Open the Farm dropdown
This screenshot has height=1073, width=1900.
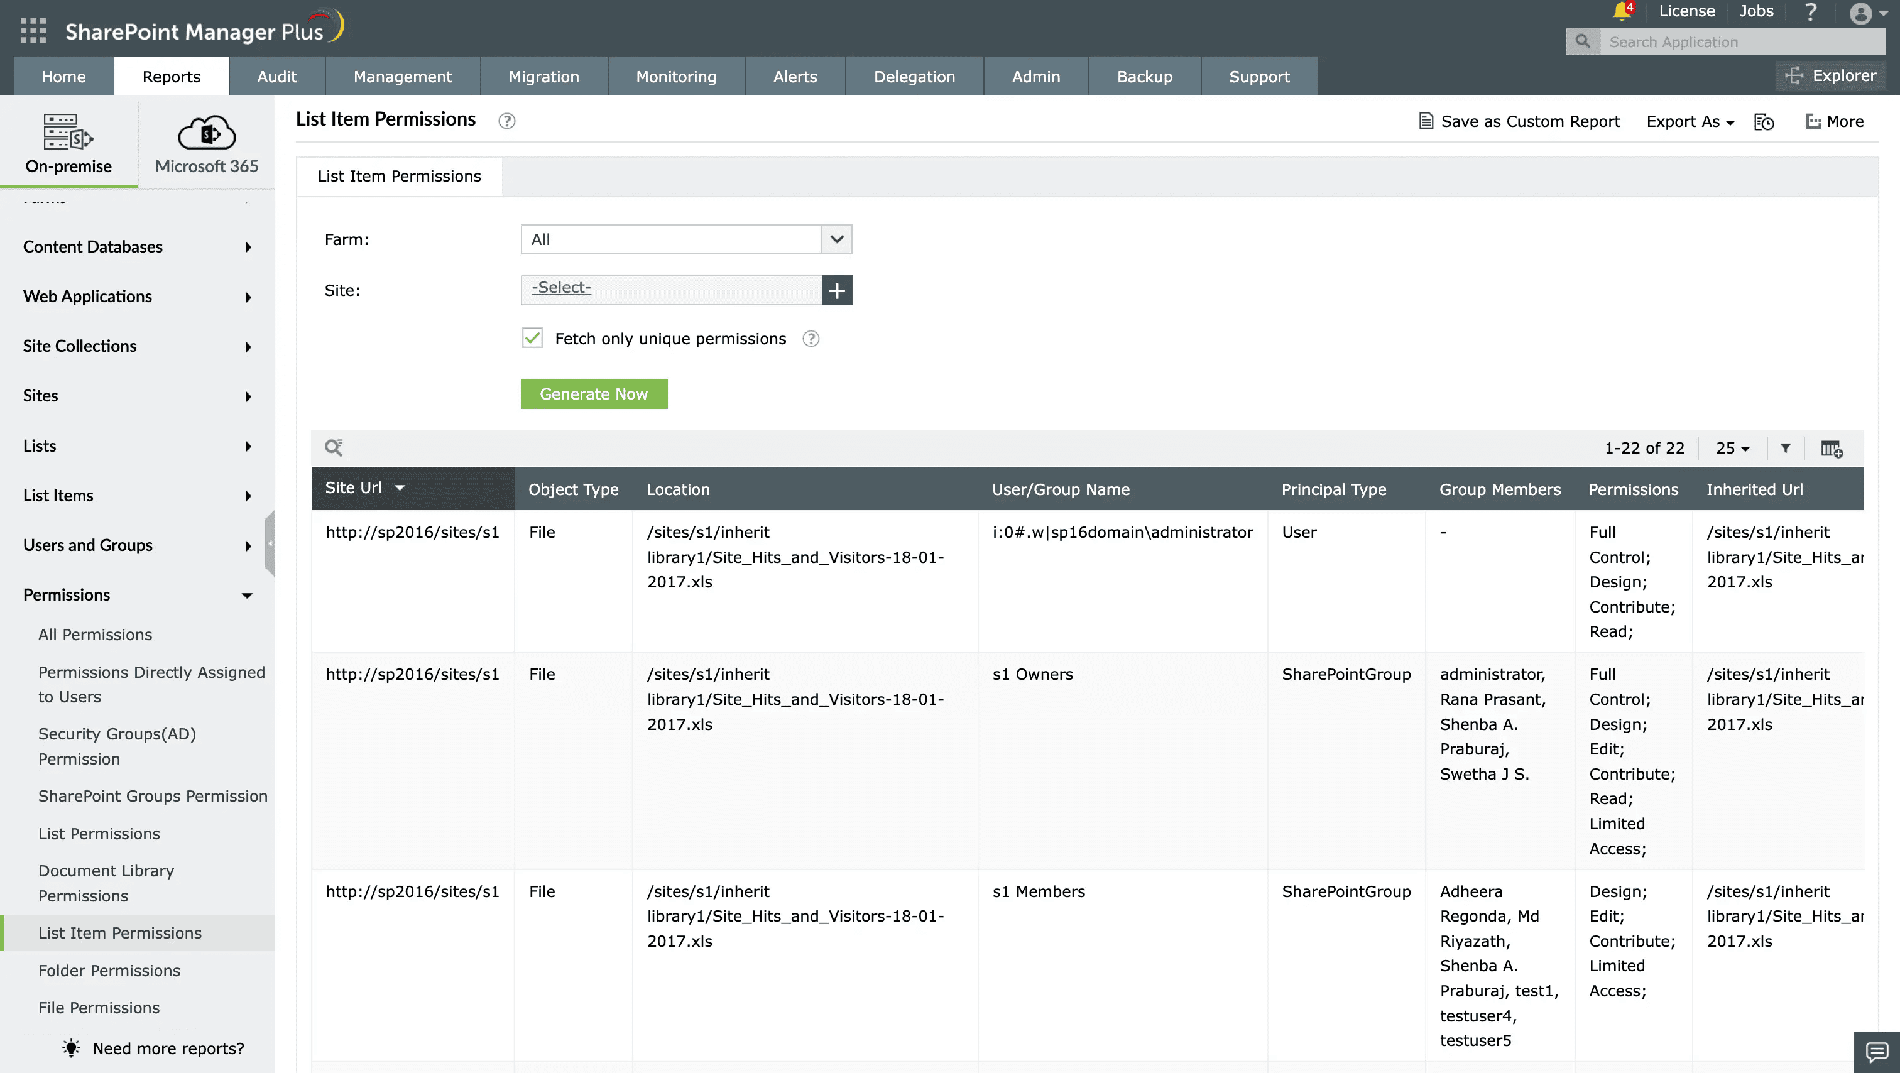[x=686, y=240]
